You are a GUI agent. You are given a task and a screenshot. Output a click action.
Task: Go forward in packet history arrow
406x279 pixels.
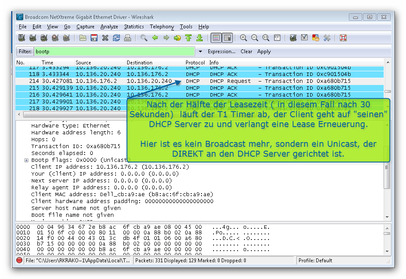tap(166, 38)
